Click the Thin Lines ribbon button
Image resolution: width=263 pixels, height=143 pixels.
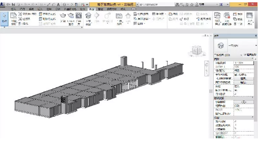[x=23, y=24]
